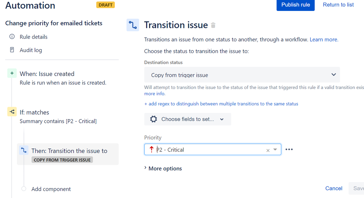The height and width of the screenshot is (198, 364).
Task: Expand More options section
Action: pos(163,168)
